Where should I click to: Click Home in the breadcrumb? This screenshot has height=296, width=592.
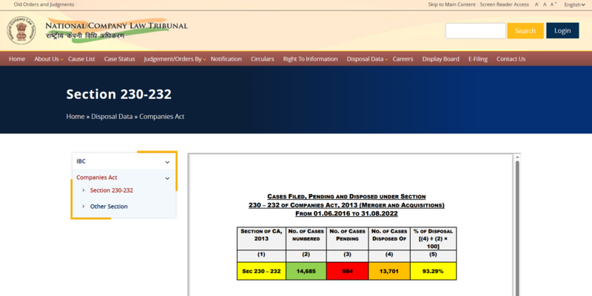pyautogui.click(x=75, y=117)
